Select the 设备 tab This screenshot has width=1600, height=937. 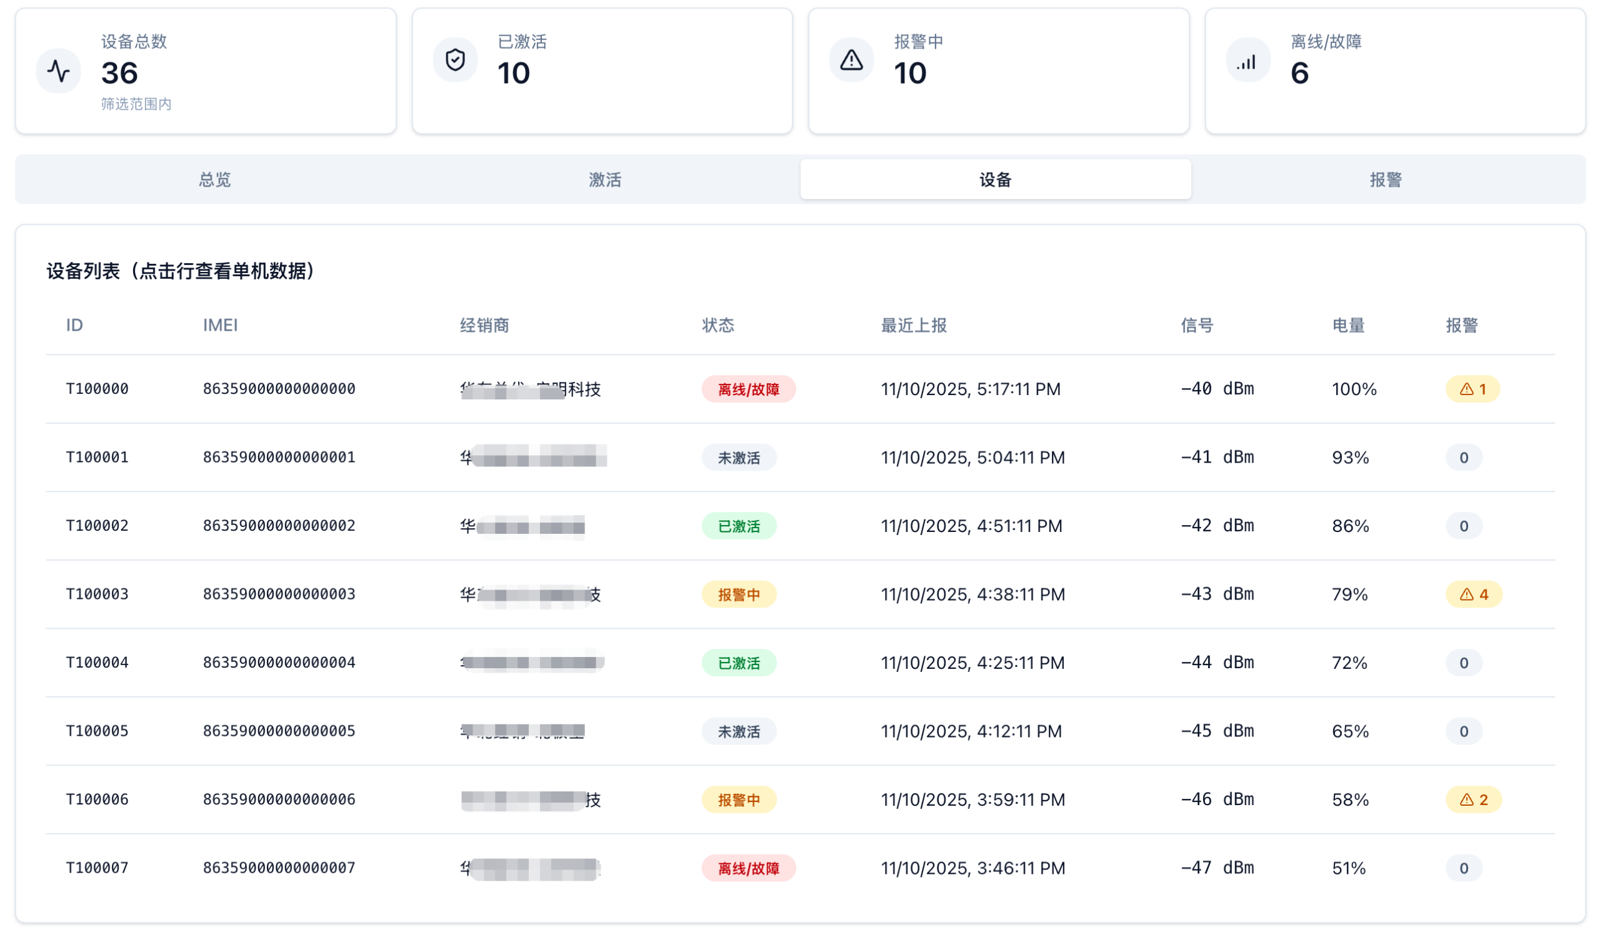pos(995,179)
